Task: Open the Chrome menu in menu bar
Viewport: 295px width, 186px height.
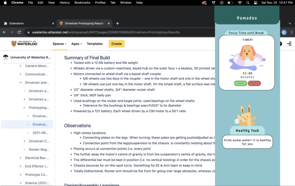Action: point(17,3)
